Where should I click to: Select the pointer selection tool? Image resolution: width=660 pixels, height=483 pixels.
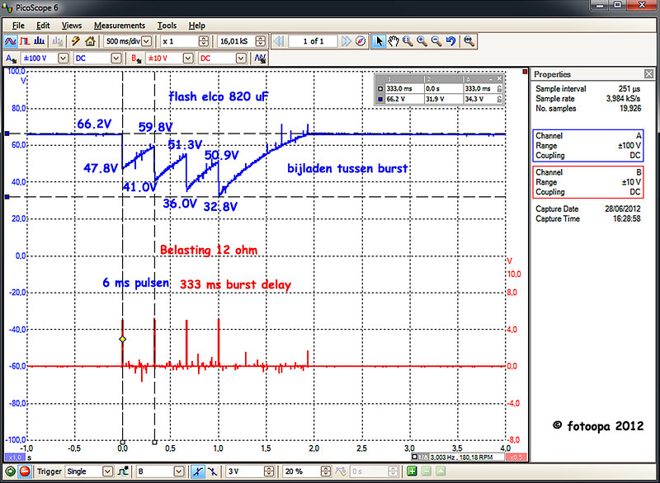point(379,41)
